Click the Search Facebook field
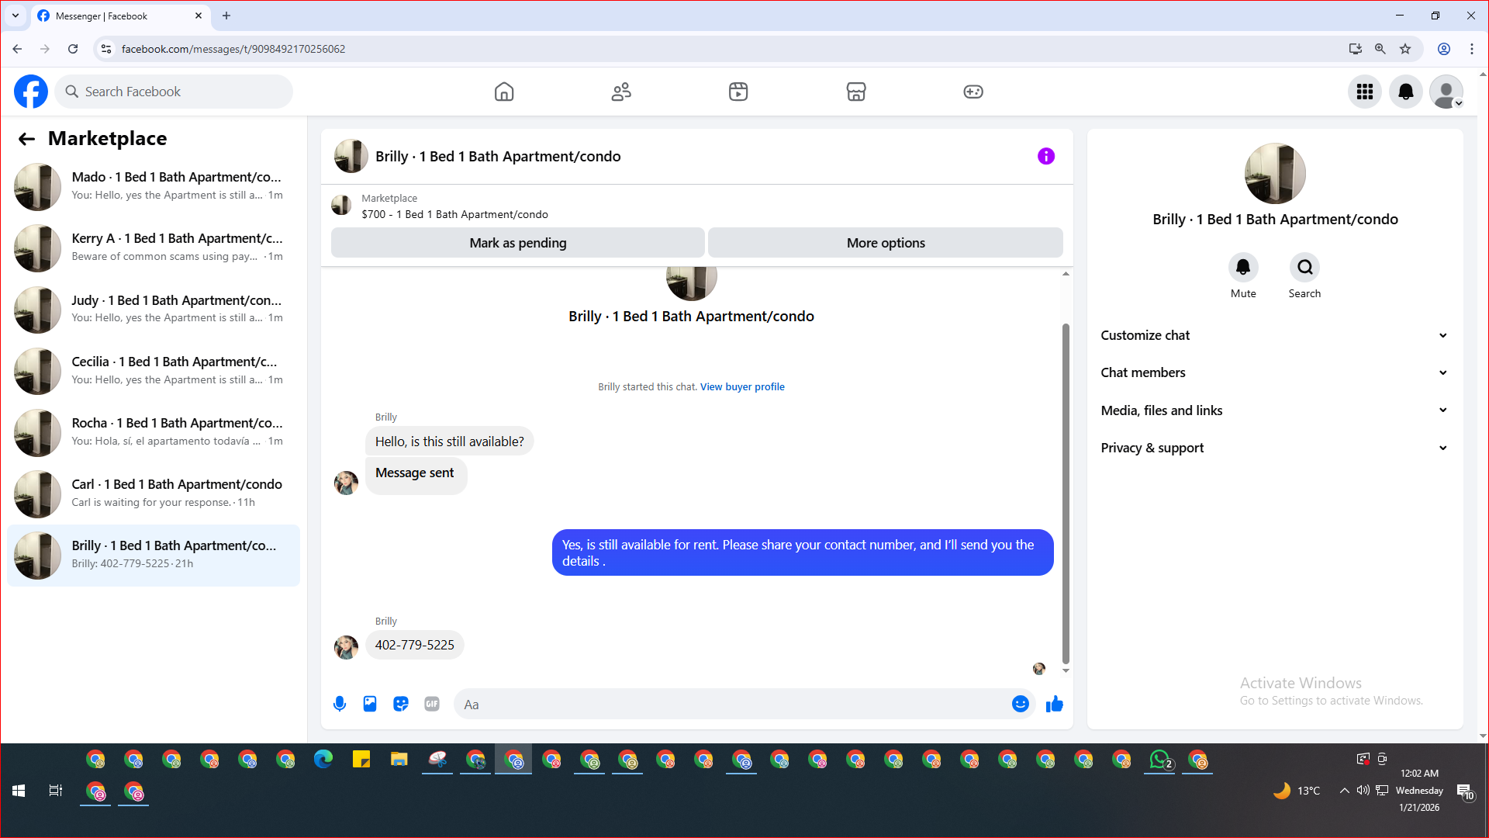The height and width of the screenshot is (838, 1489). pyautogui.click(x=174, y=92)
